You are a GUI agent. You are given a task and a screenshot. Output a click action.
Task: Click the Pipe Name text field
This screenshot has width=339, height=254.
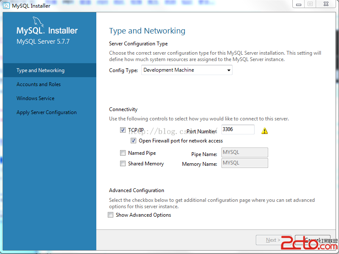tap(244, 153)
